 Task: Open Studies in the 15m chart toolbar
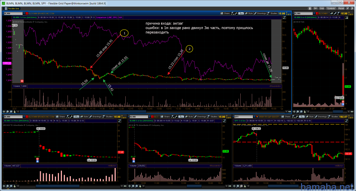point(108,117)
